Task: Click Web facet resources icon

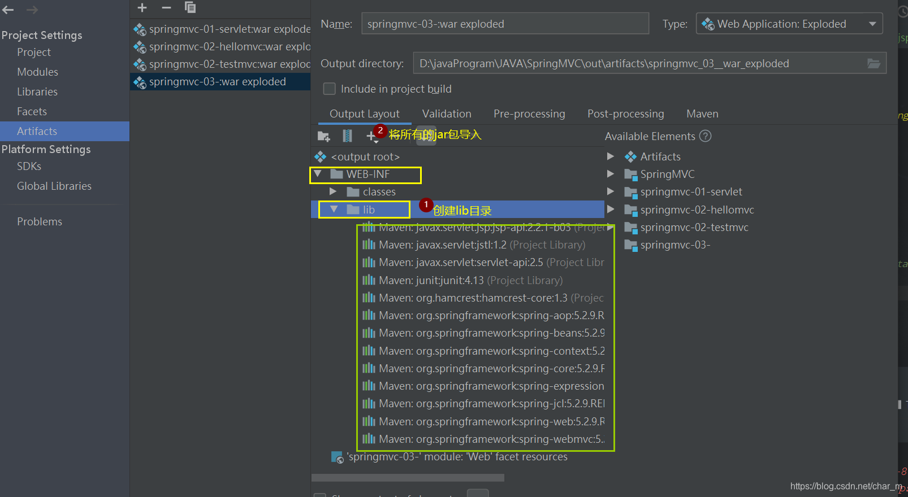Action: click(337, 457)
